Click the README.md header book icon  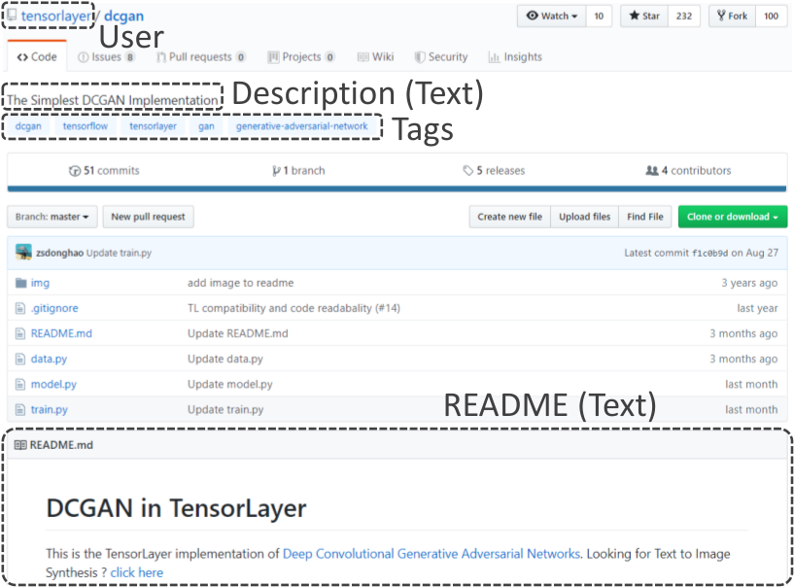coord(20,445)
